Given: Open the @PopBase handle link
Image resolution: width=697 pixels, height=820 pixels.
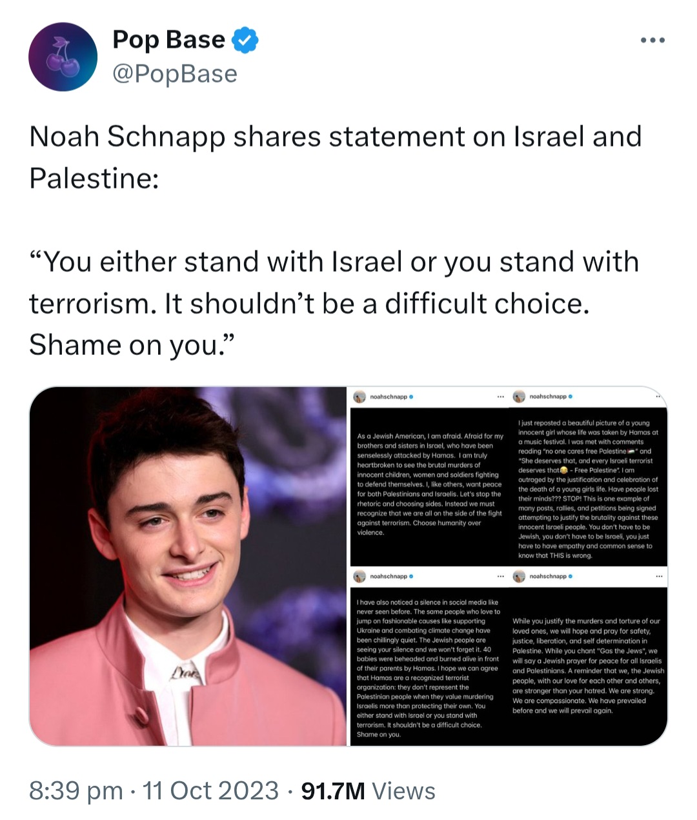Looking at the screenshot, I should [x=175, y=74].
